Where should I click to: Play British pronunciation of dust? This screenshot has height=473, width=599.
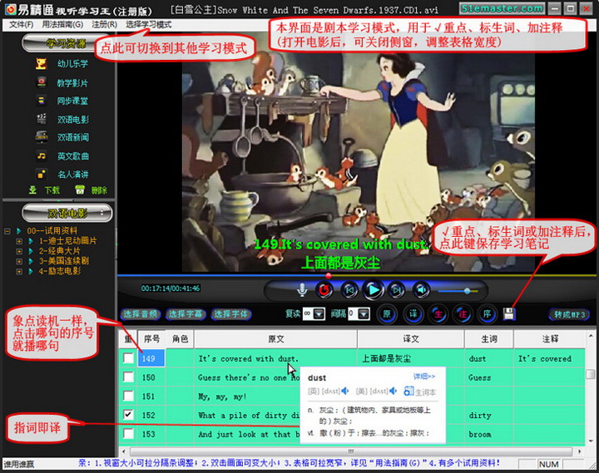tap(345, 391)
